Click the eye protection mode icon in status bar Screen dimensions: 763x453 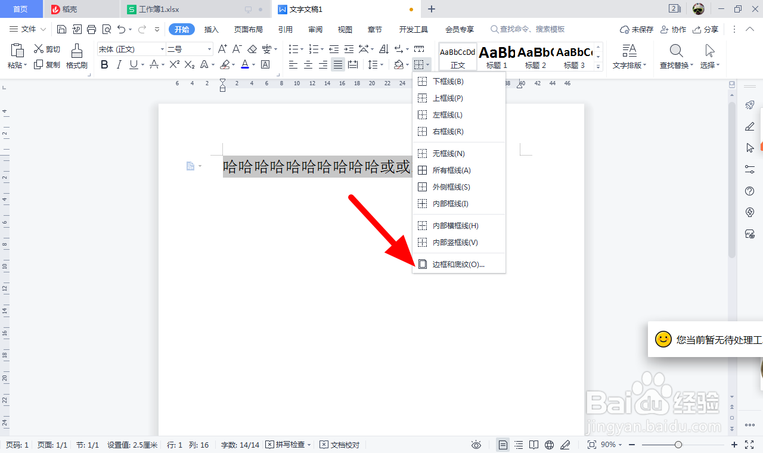click(476, 445)
